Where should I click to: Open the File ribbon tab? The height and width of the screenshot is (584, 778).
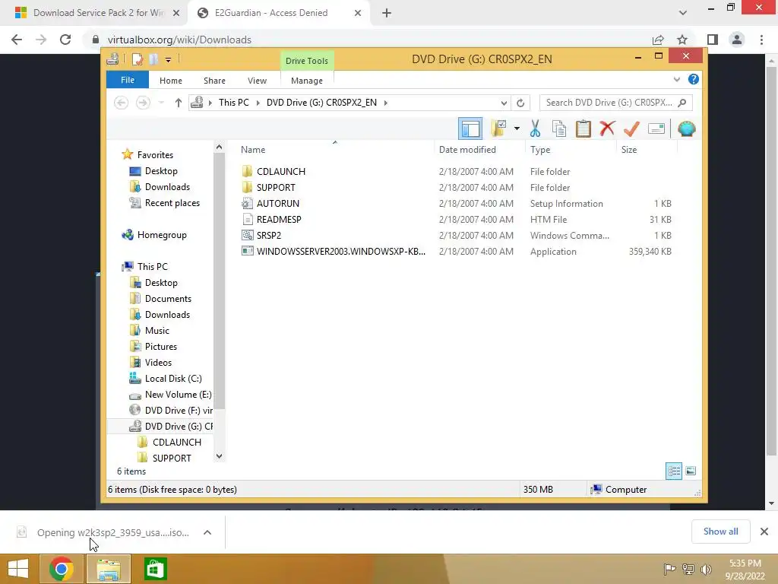(128, 80)
